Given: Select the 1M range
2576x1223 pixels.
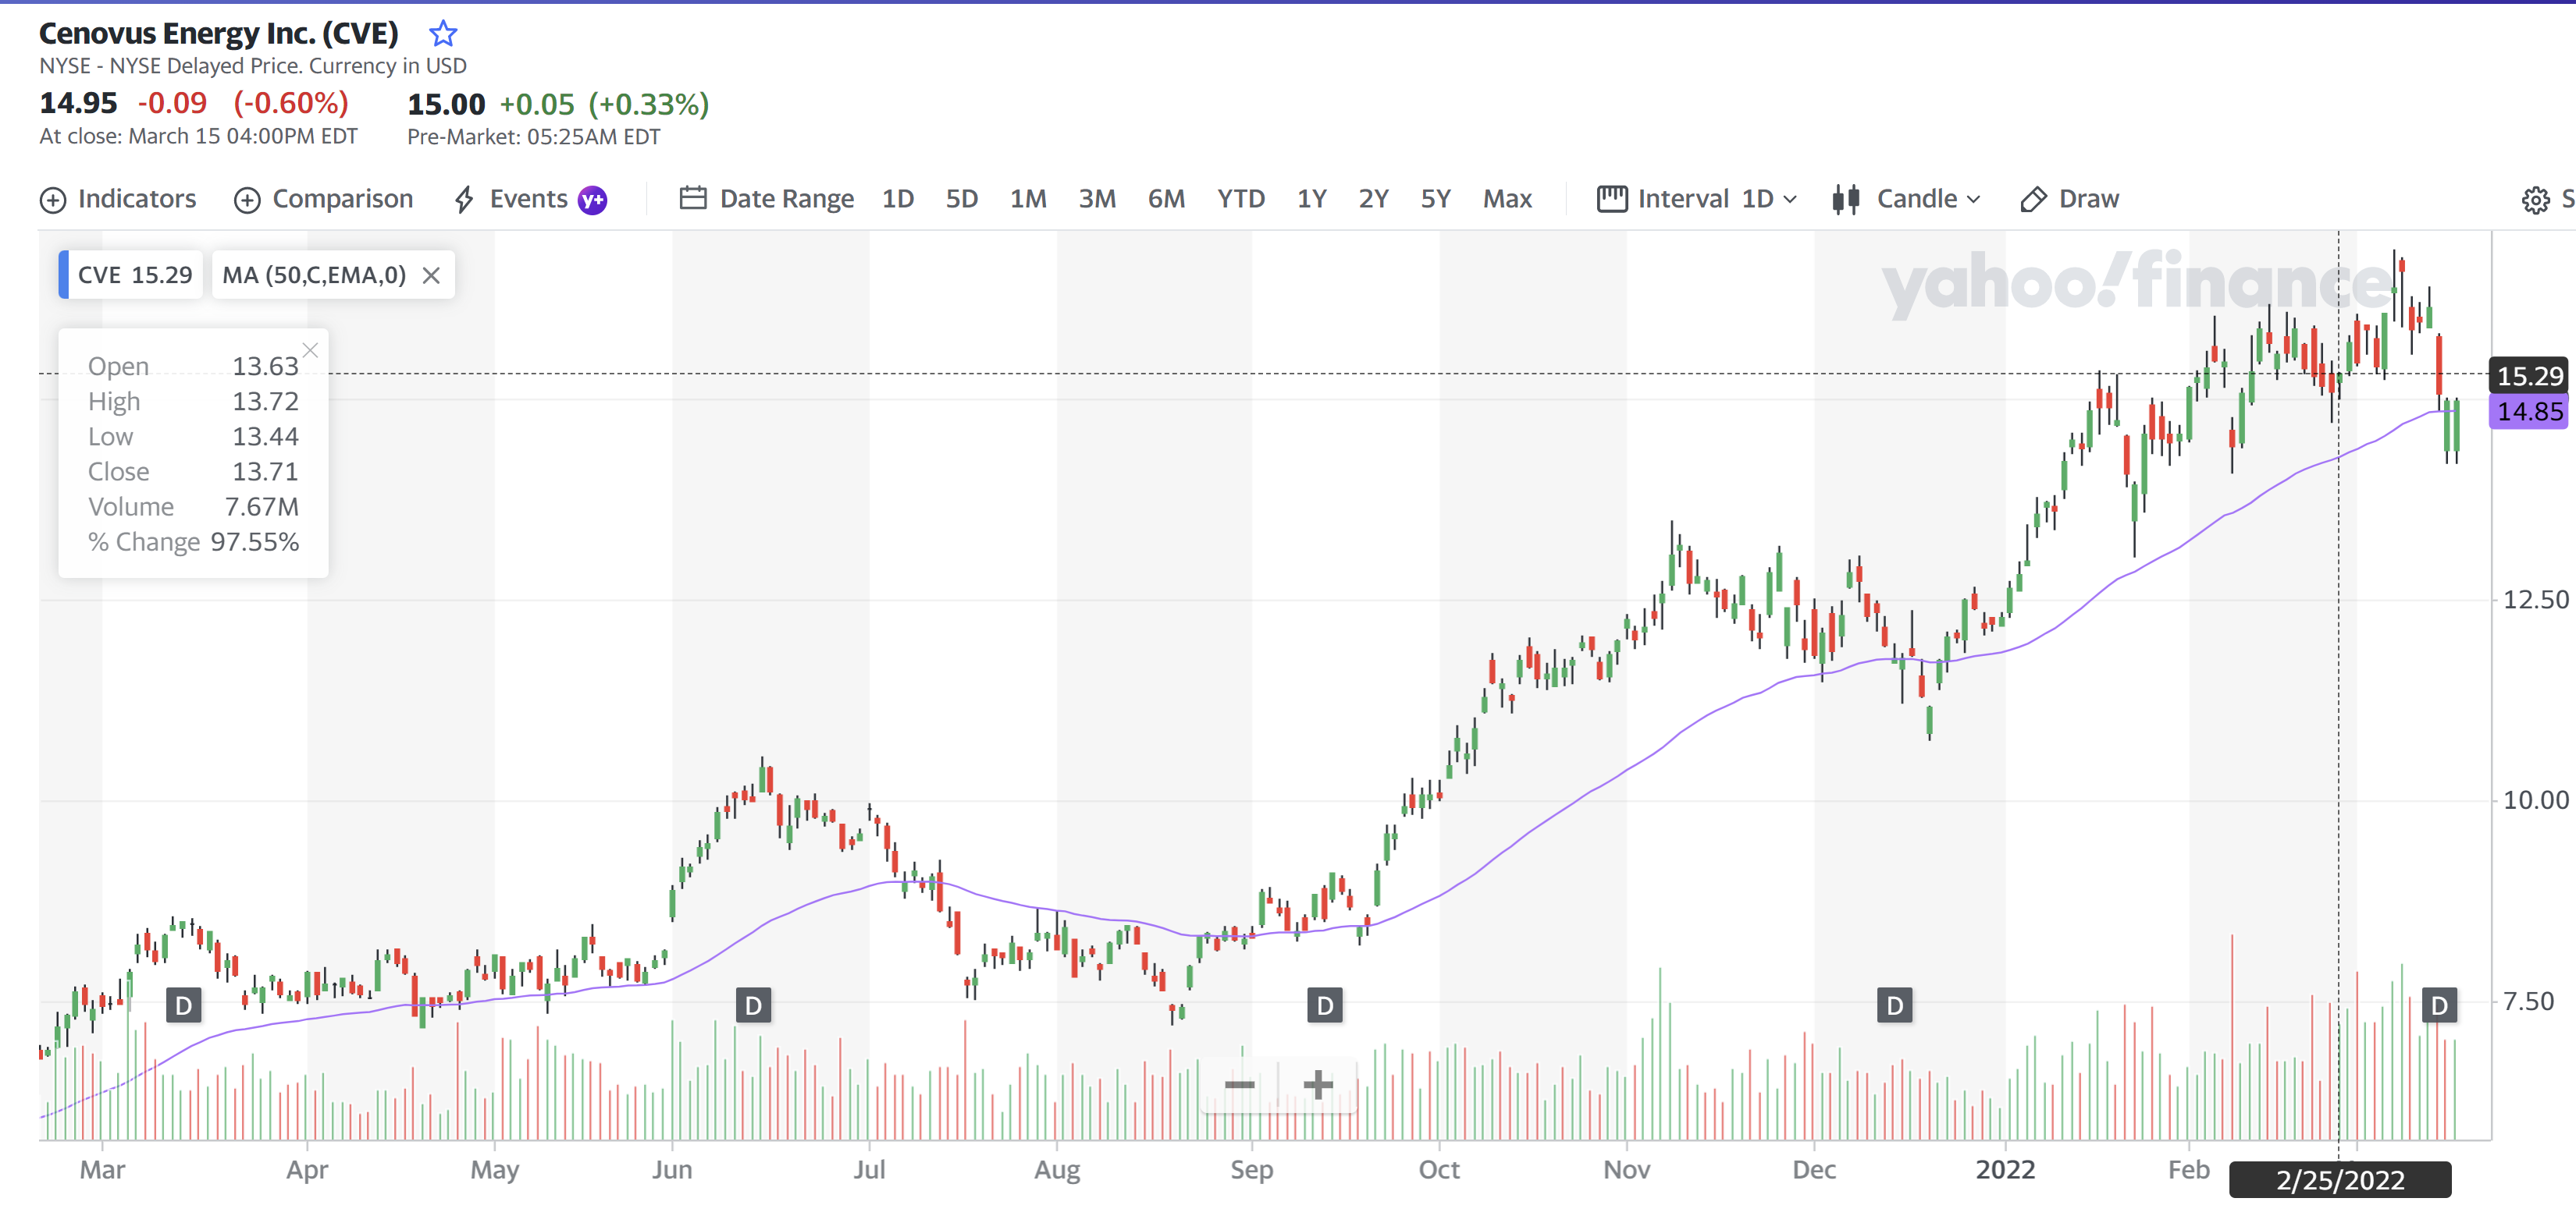Looking at the screenshot, I should point(1028,199).
